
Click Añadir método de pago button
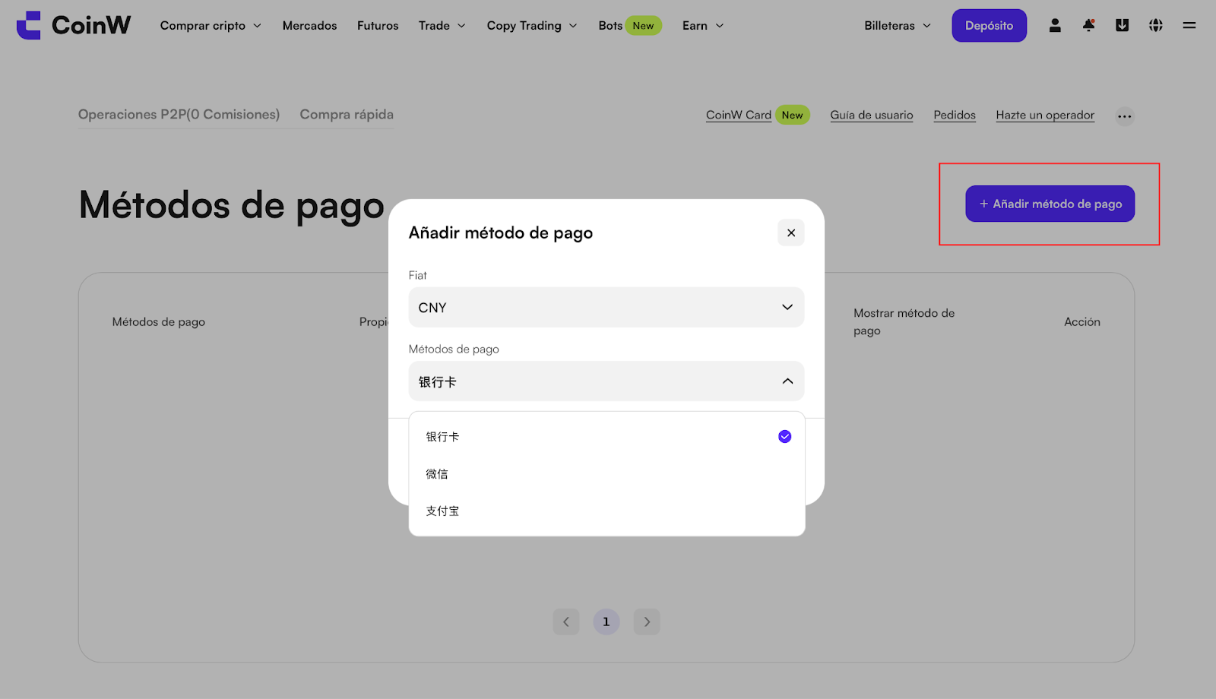tap(1050, 204)
